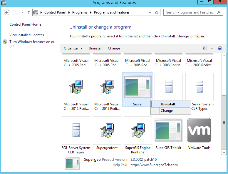Select Server System CLR Types icon in middle row
The image size is (228, 174).
click(199, 87)
